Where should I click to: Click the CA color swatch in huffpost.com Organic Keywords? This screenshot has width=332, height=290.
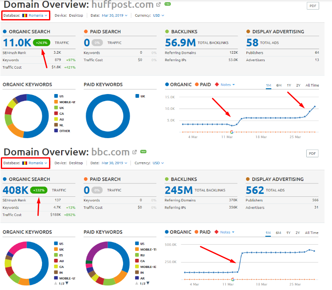click(56, 114)
